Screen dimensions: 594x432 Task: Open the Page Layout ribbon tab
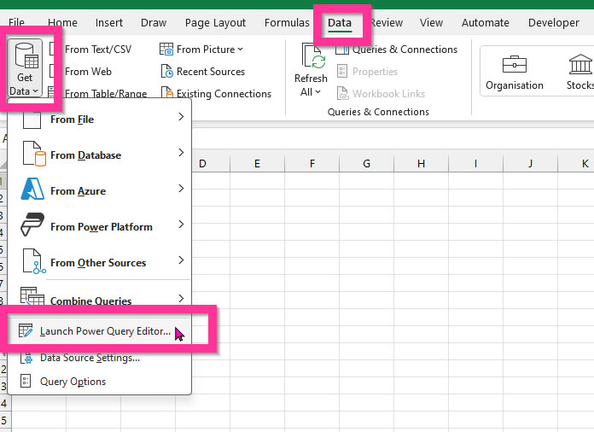pos(215,23)
